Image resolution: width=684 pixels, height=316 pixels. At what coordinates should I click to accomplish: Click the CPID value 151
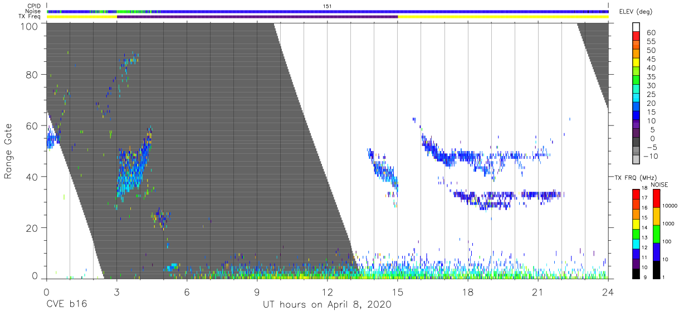(328, 6)
